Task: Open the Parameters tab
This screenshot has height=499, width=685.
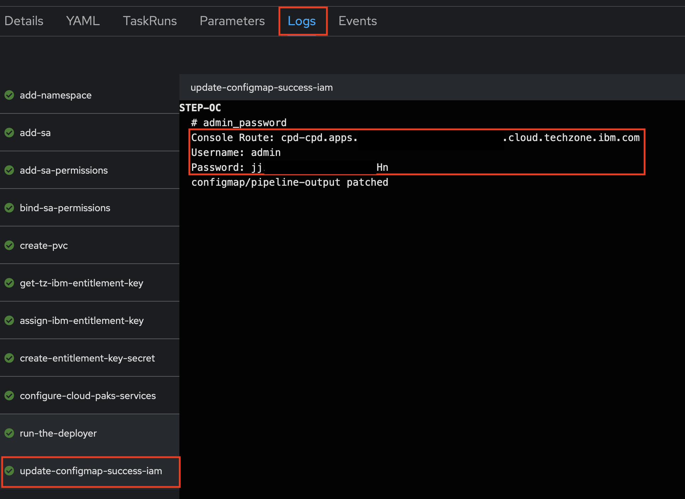Action: [232, 21]
